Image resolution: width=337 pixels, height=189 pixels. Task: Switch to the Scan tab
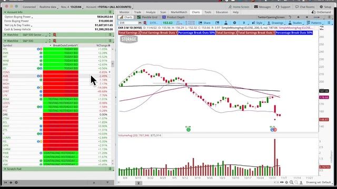pos(163,12)
